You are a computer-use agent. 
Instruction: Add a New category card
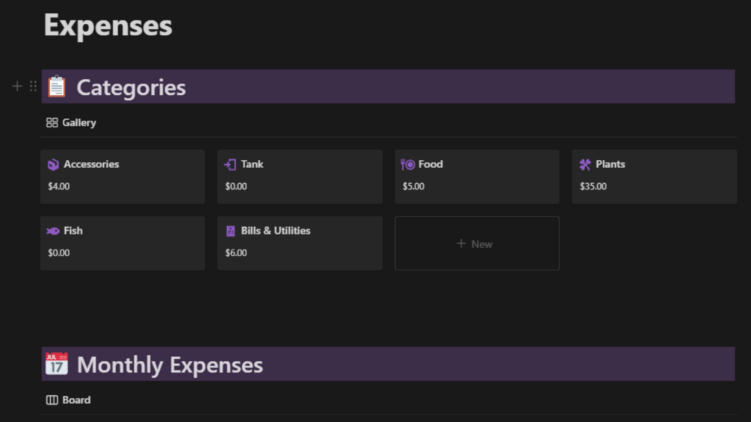click(477, 243)
